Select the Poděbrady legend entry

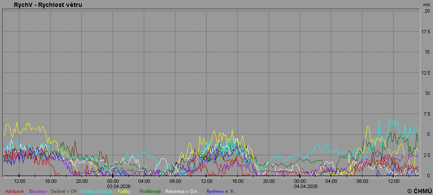(x=151, y=191)
